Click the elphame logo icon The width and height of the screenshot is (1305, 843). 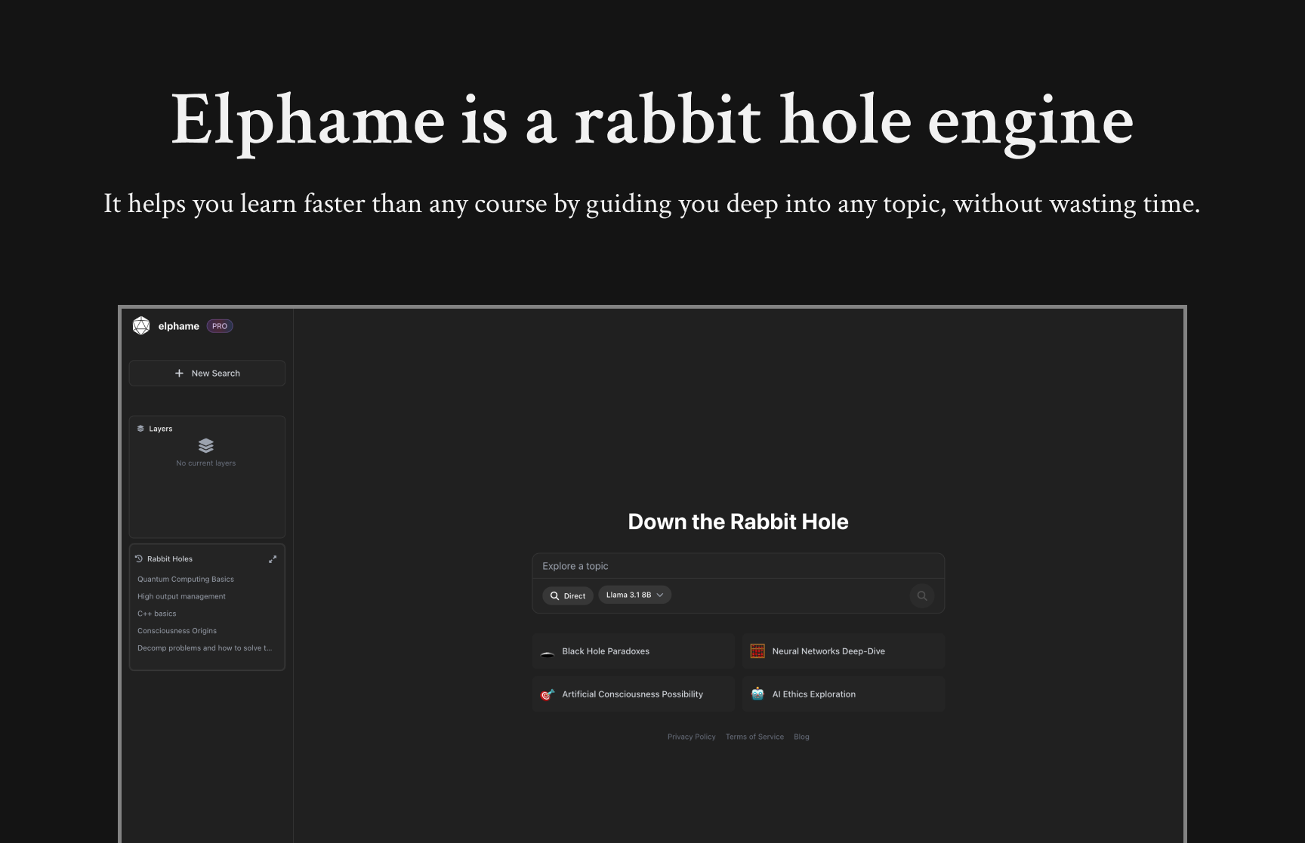click(x=141, y=326)
